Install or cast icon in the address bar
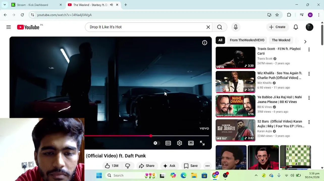 pos(269,15)
